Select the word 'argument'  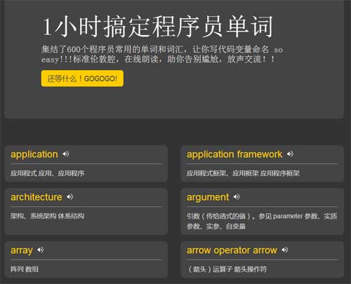(208, 198)
